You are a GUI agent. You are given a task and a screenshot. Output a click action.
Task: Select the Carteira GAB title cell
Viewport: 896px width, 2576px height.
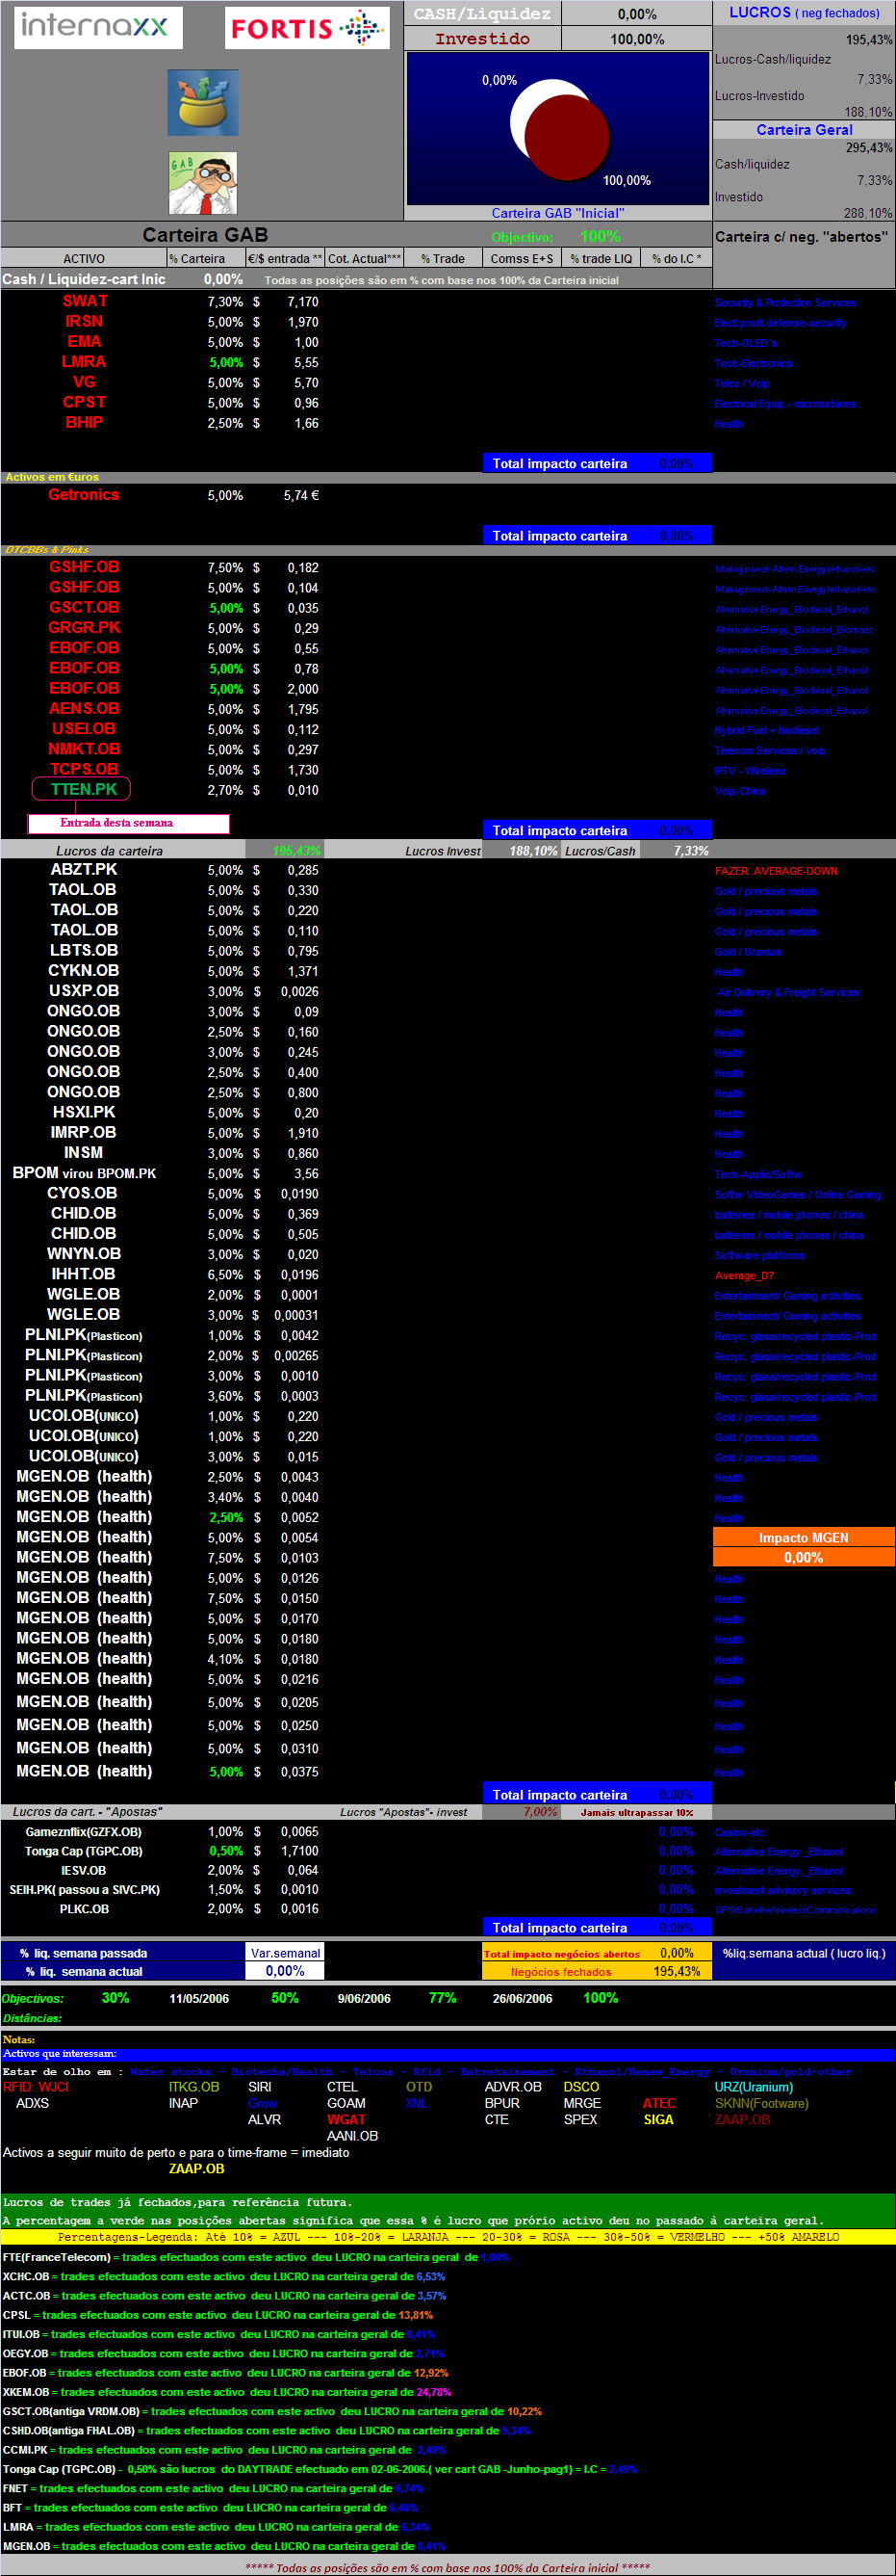pyautogui.click(x=205, y=235)
